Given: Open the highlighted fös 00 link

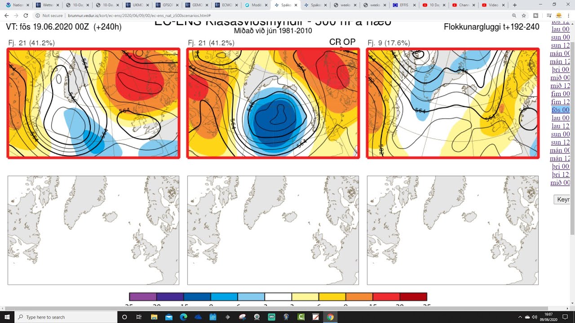Looking at the screenshot, I should pyautogui.click(x=560, y=110).
